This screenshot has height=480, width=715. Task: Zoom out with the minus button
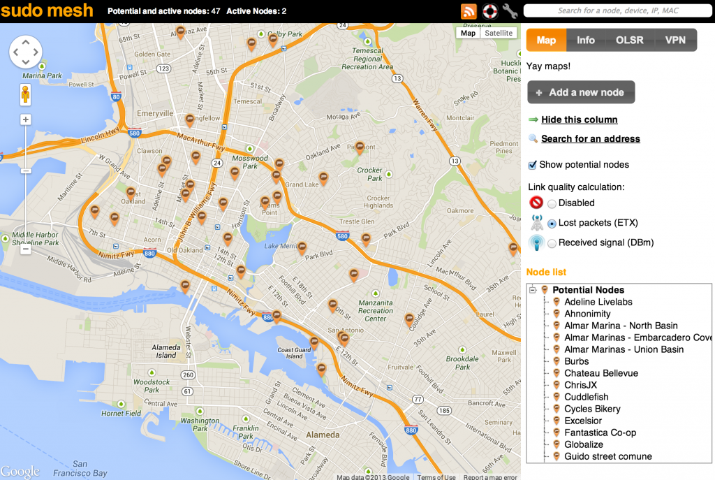click(x=26, y=249)
